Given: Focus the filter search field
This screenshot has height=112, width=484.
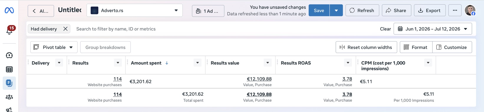Looking at the screenshot, I should (224, 29).
